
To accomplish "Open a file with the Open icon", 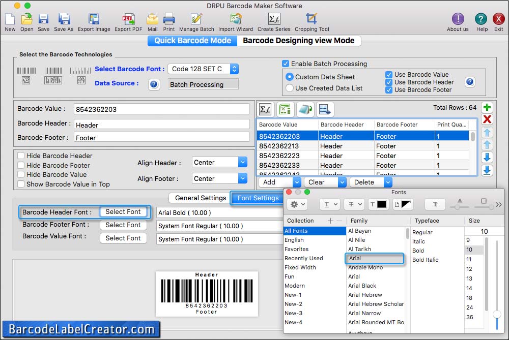I will point(26,19).
